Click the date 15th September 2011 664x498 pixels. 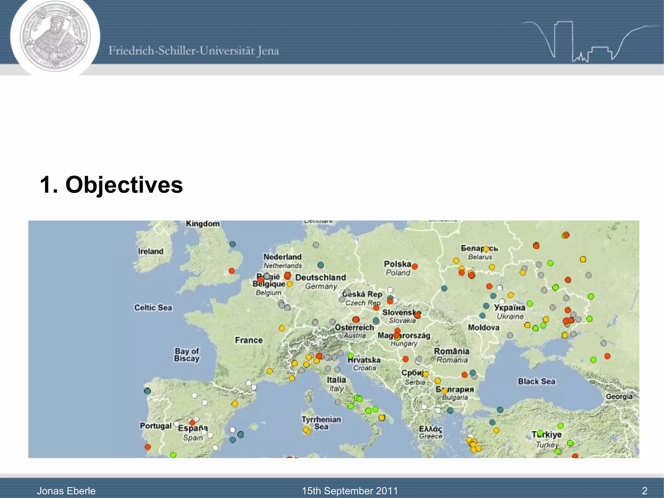(350, 491)
